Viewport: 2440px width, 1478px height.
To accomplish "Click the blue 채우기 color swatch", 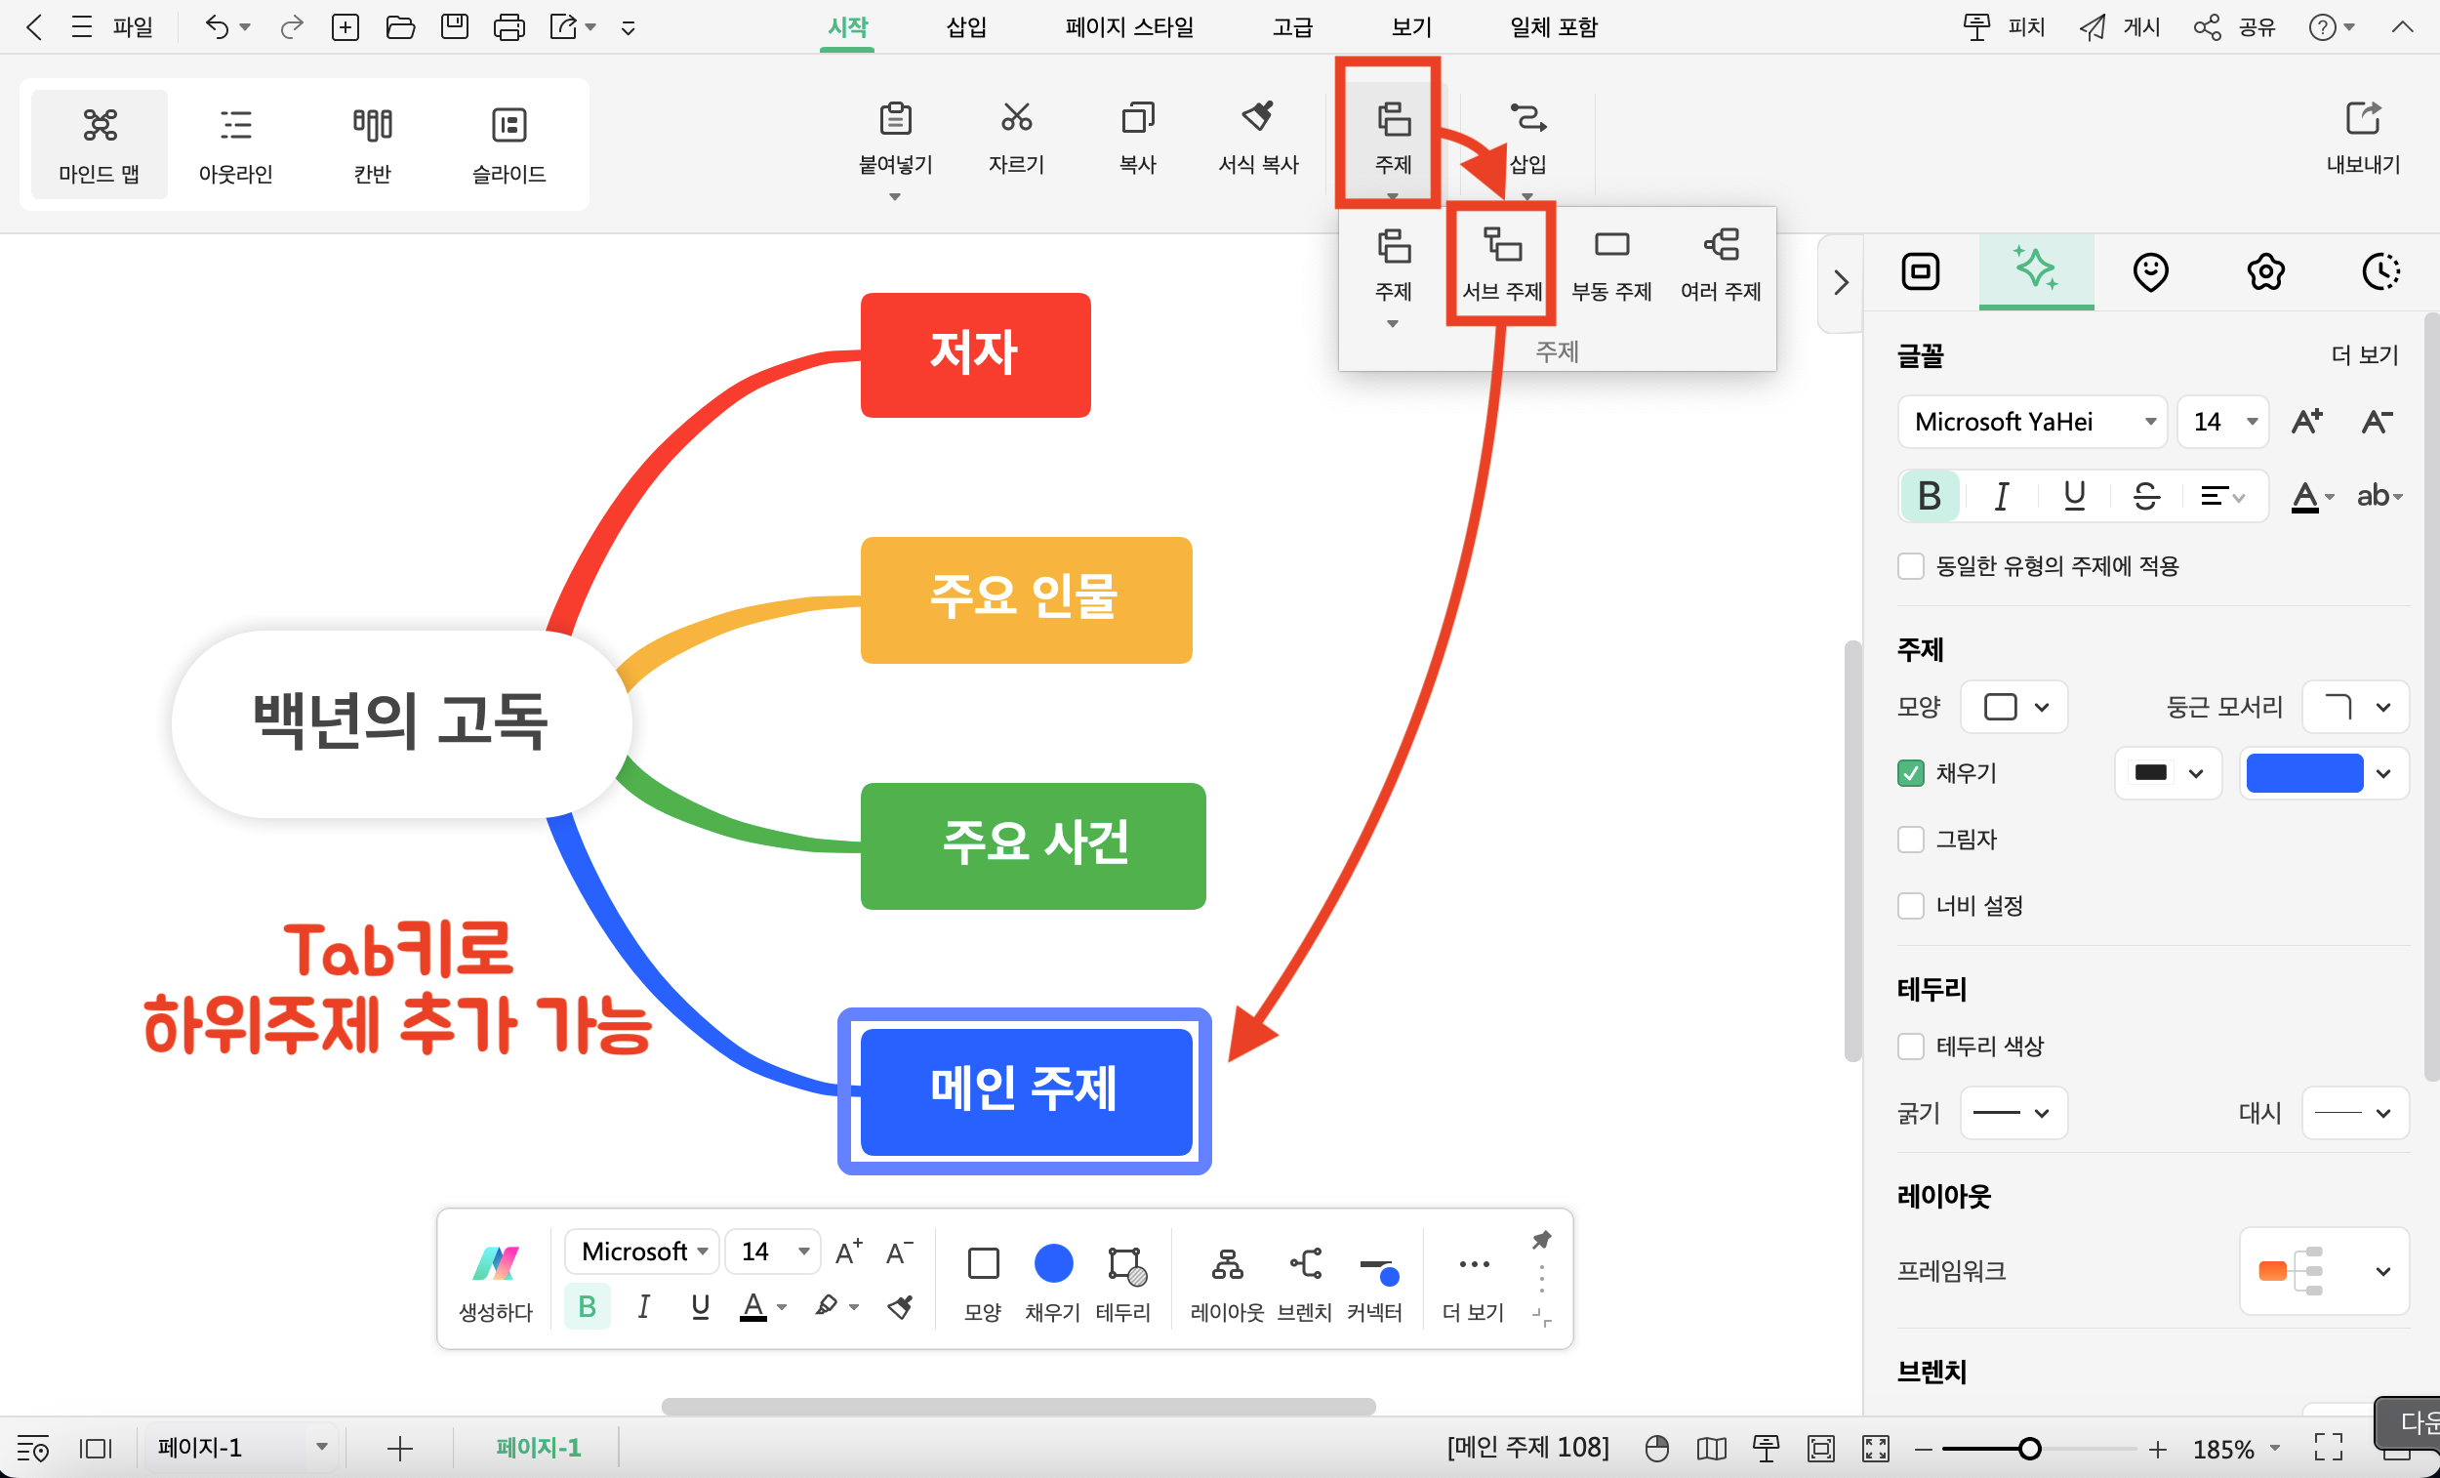I will pos(2302,772).
